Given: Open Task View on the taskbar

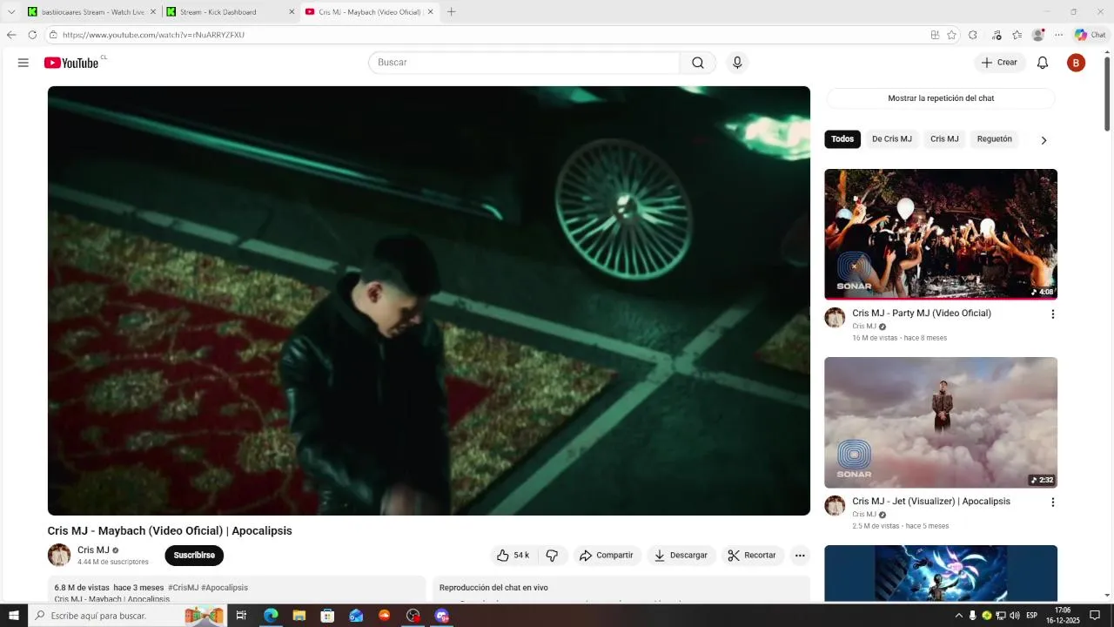Looking at the screenshot, I should point(241,616).
